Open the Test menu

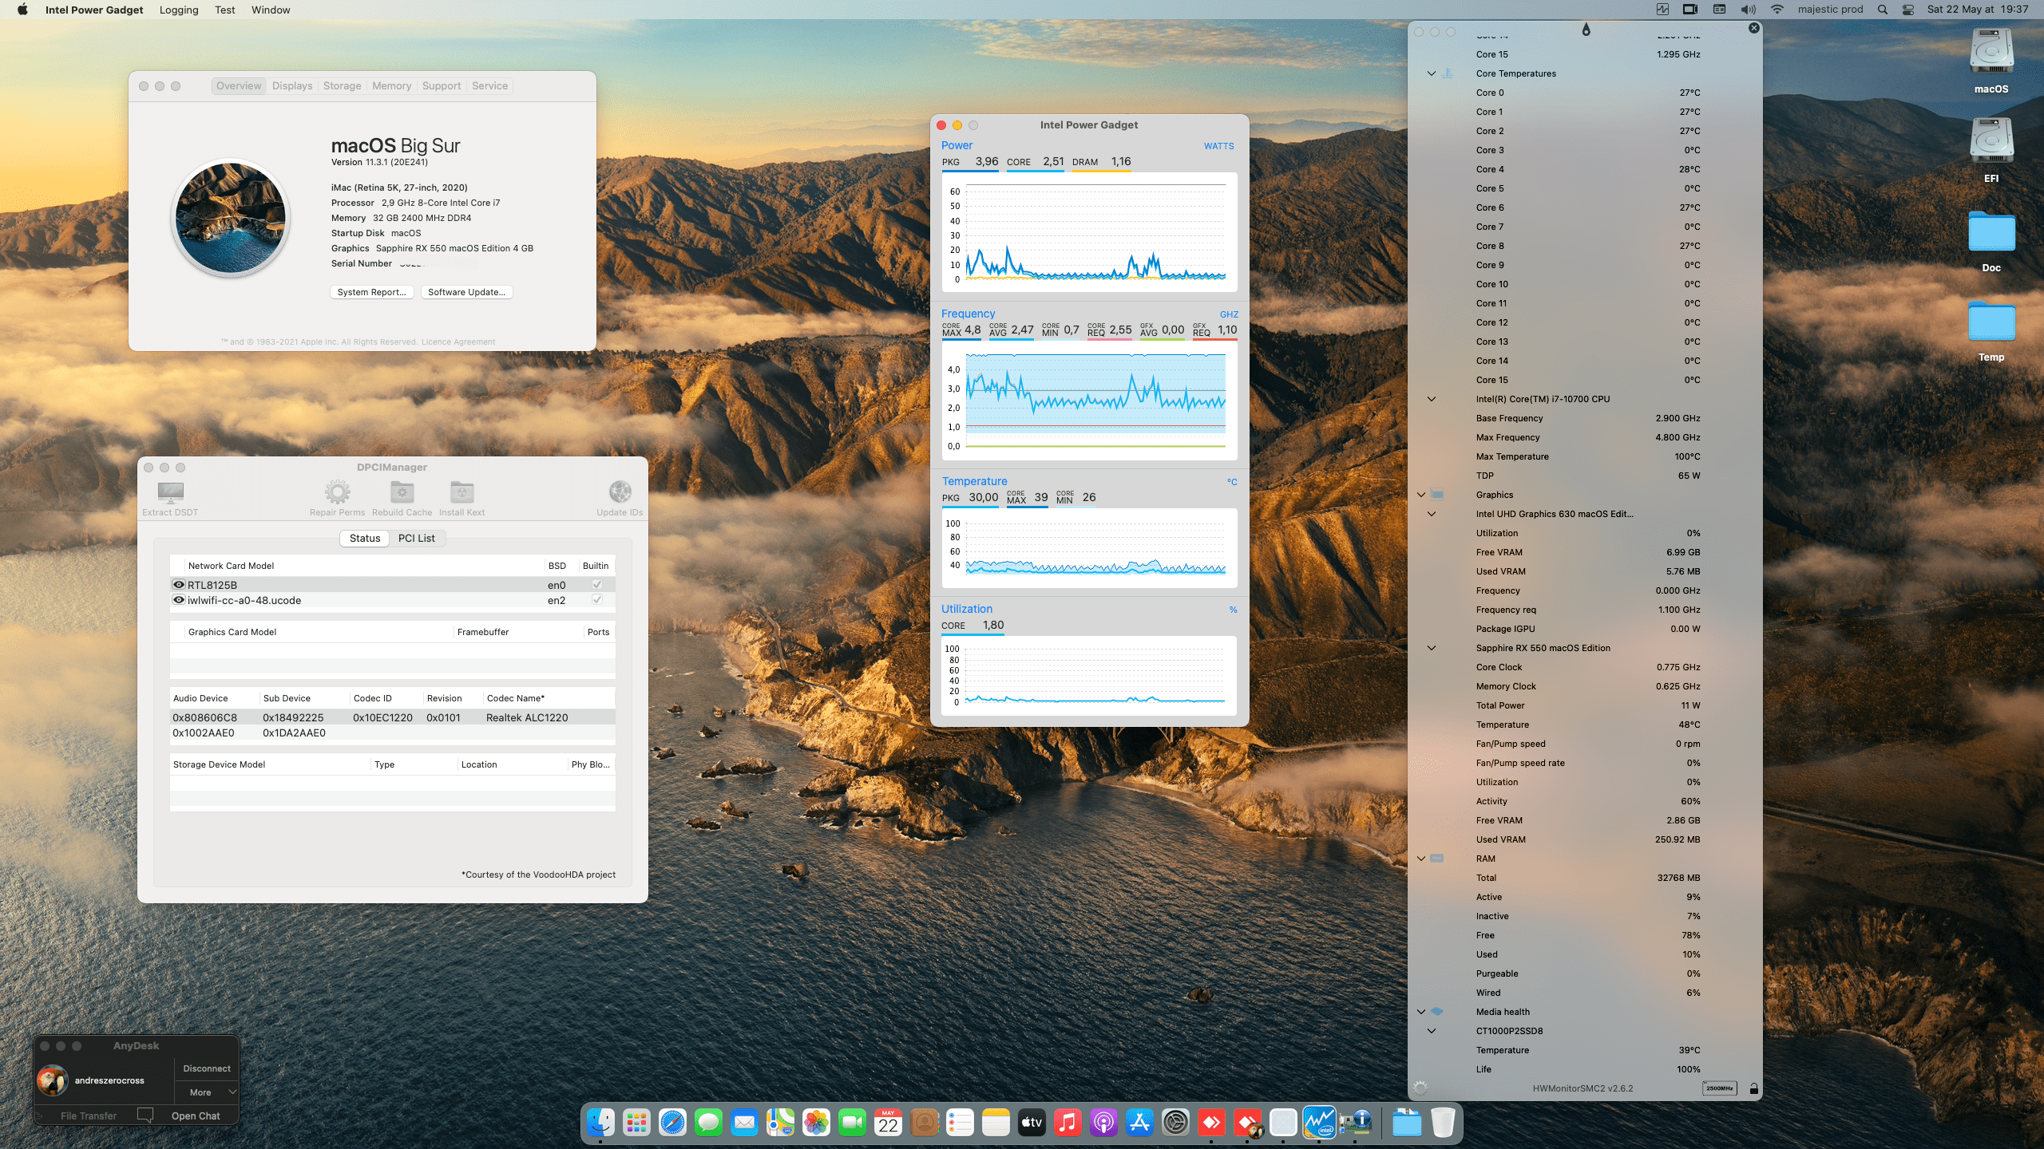click(x=225, y=10)
